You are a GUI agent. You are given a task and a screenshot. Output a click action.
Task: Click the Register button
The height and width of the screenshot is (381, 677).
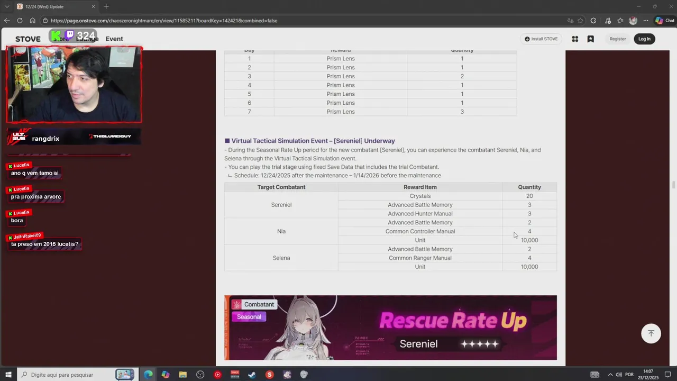point(618,39)
